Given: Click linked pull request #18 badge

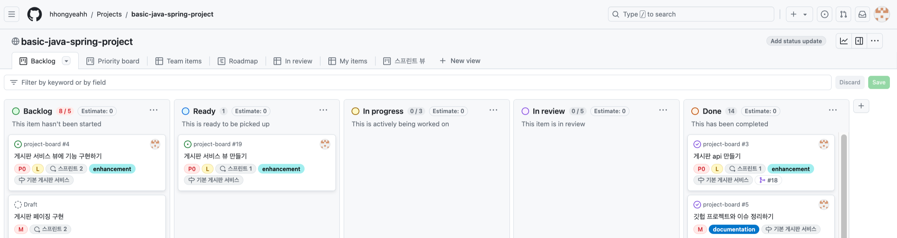Looking at the screenshot, I should (x=768, y=180).
